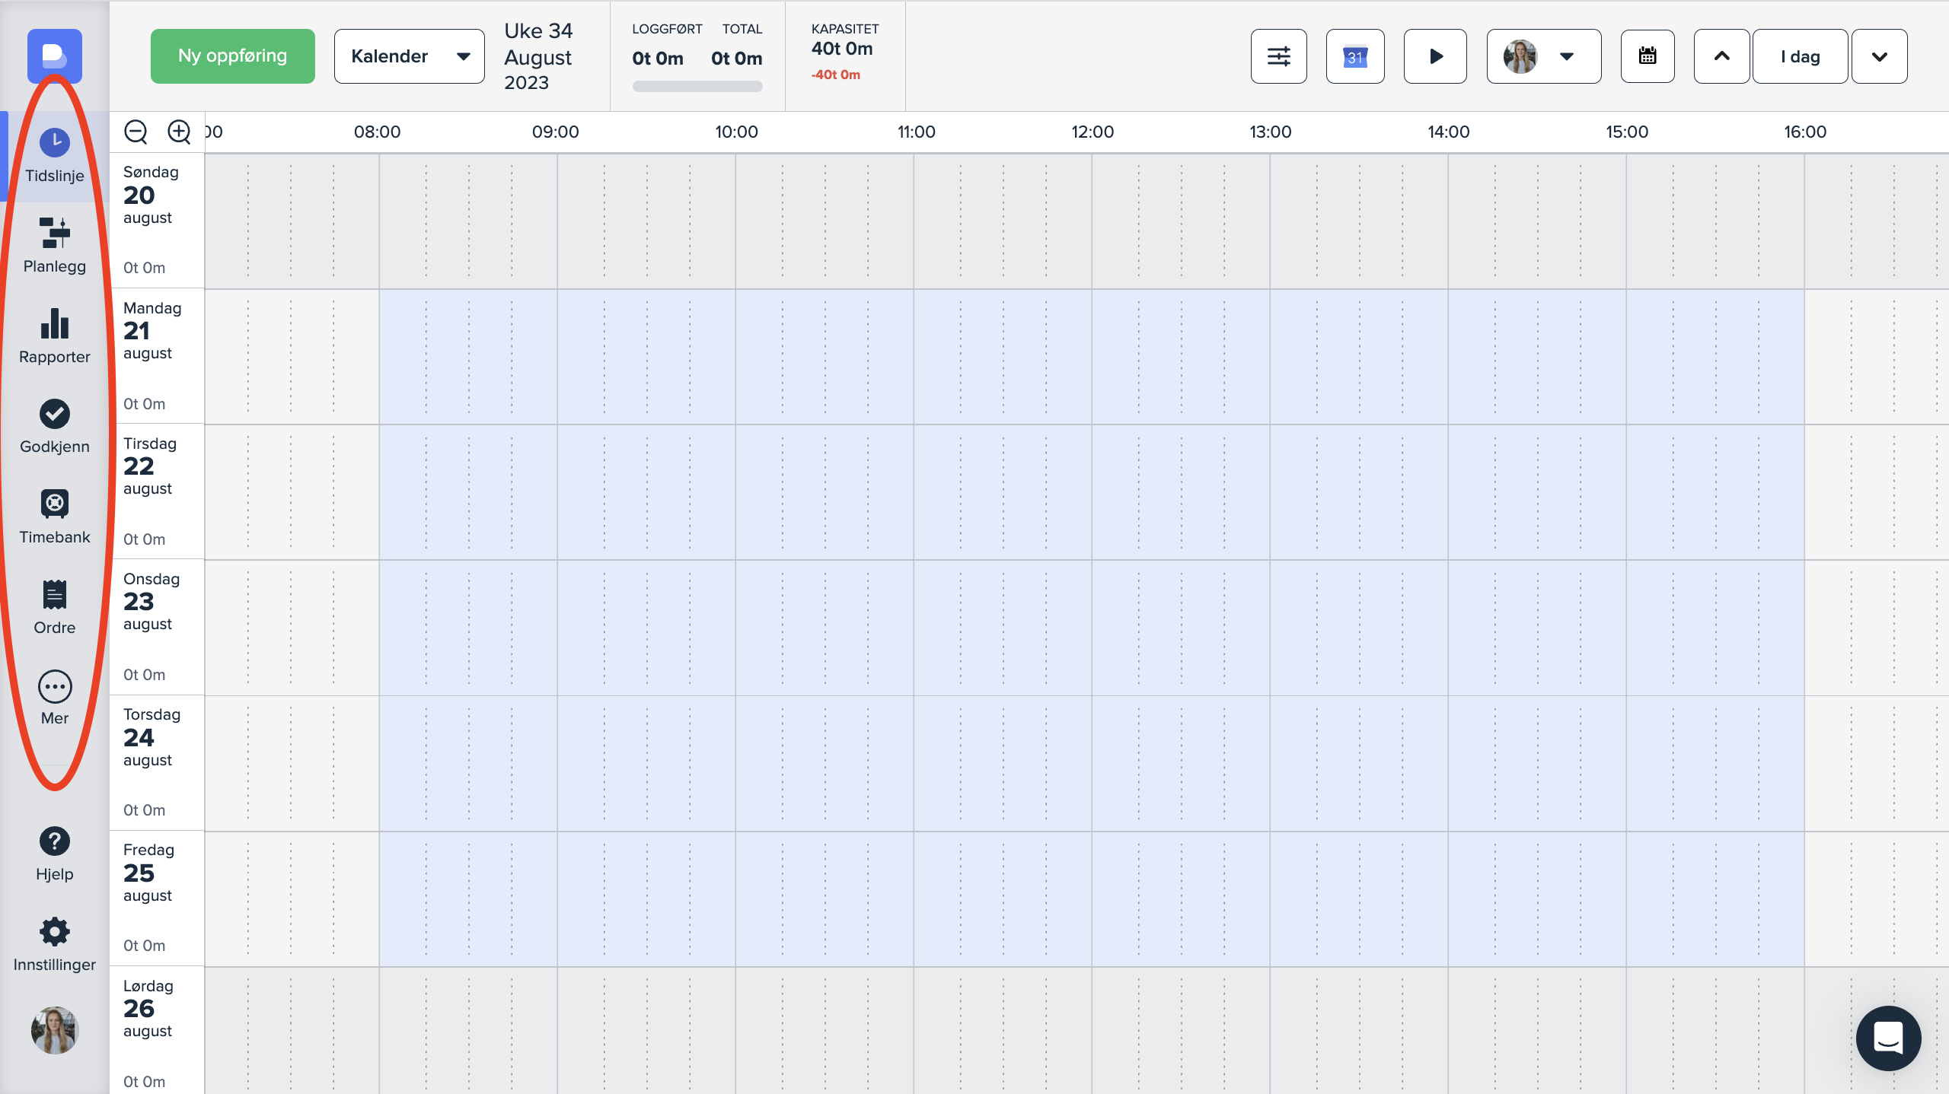Start the timer with play button
The image size is (1949, 1094).
(x=1435, y=56)
